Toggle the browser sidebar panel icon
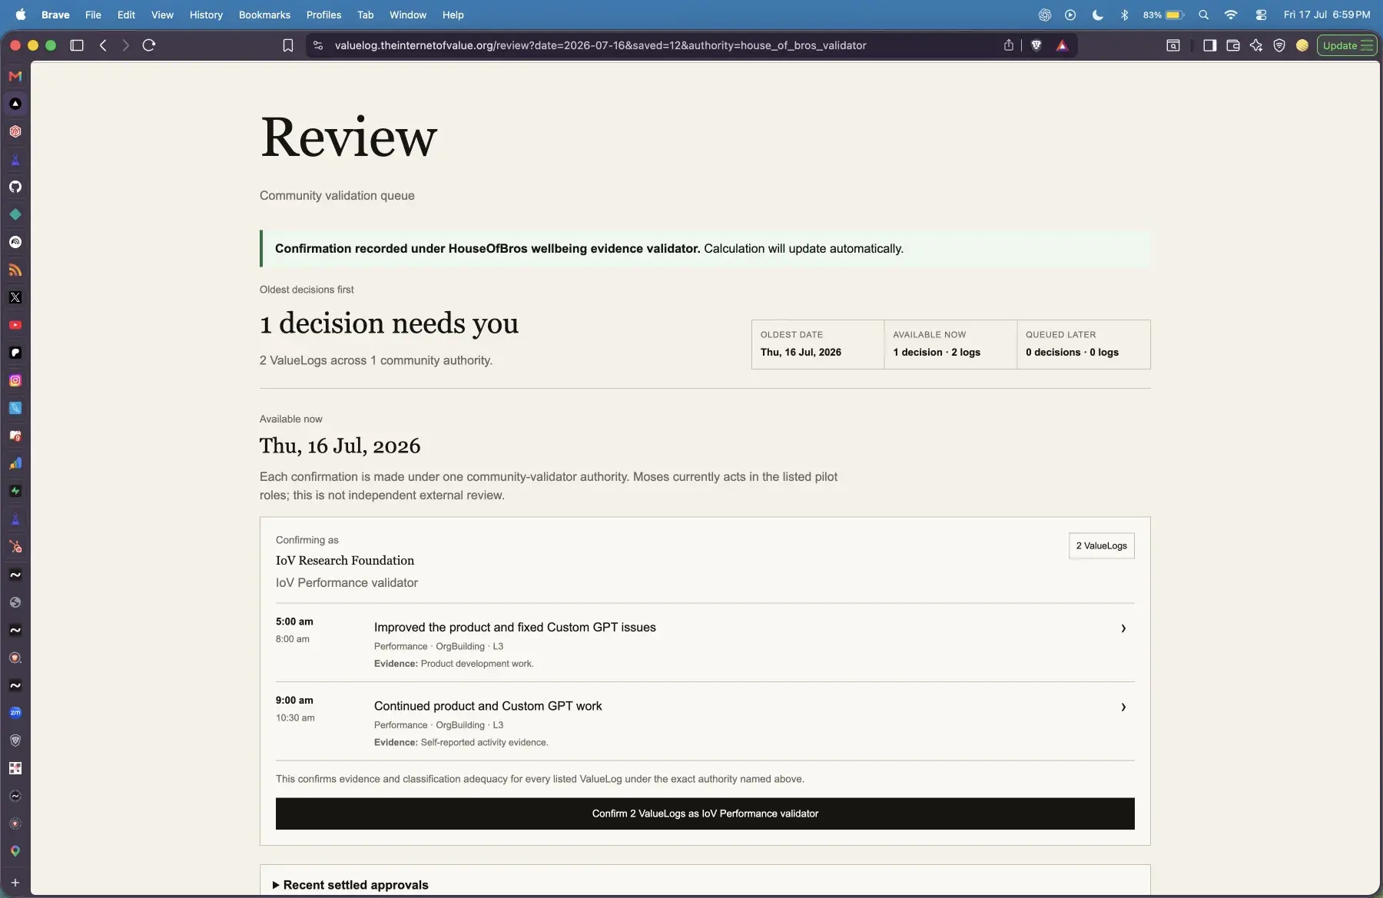This screenshot has height=898, width=1383. (1210, 45)
